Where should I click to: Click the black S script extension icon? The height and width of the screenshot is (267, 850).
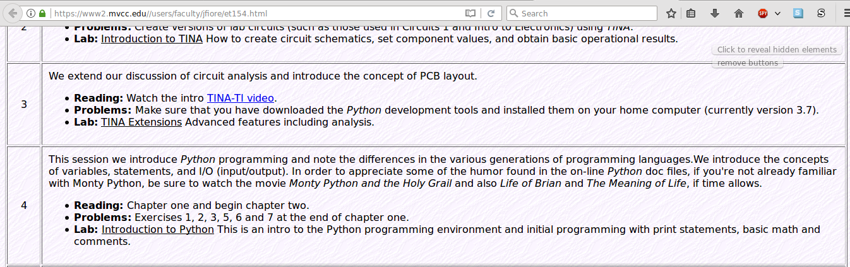(821, 13)
